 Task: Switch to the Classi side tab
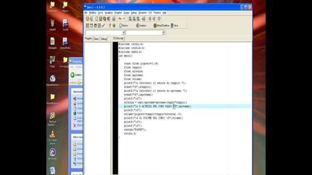pyautogui.click(x=96, y=39)
